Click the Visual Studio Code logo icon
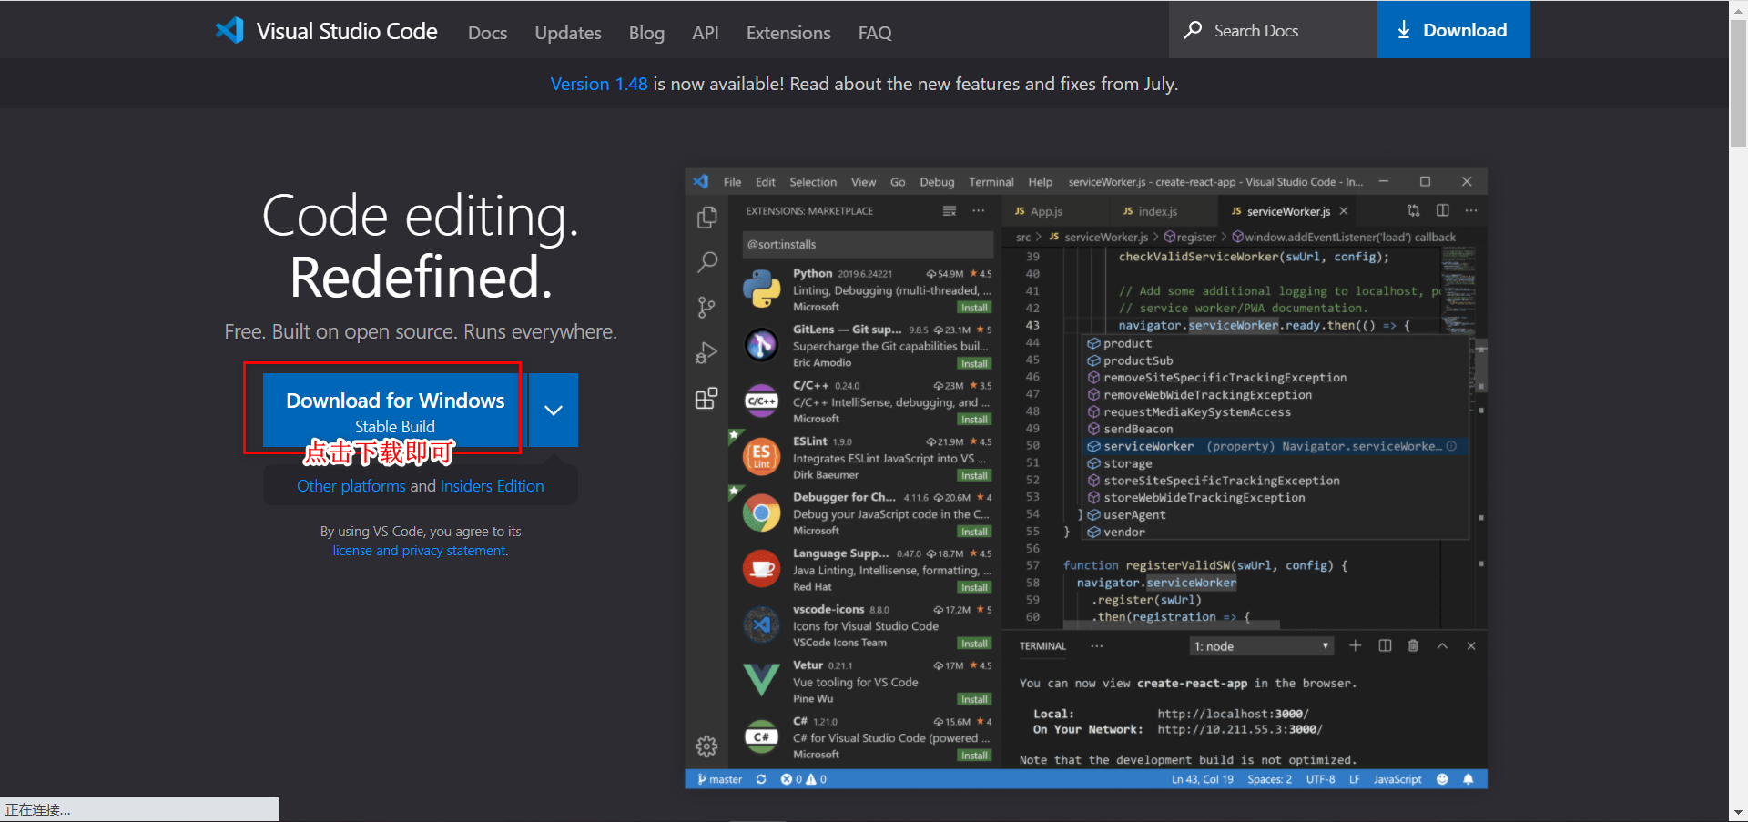Viewport: 1748px width, 822px height. click(229, 30)
